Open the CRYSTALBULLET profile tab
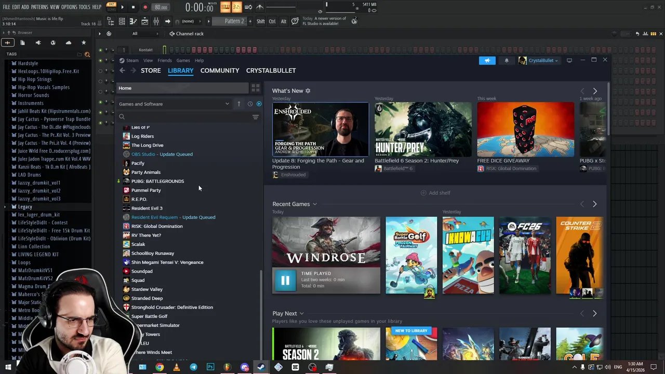This screenshot has width=665, height=374. click(x=271, y=71)
